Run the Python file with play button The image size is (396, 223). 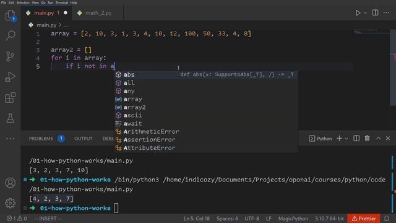(x=358, y=12)
